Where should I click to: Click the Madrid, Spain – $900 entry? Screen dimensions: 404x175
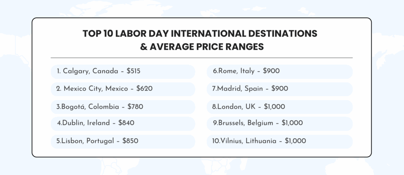[280, 89]
